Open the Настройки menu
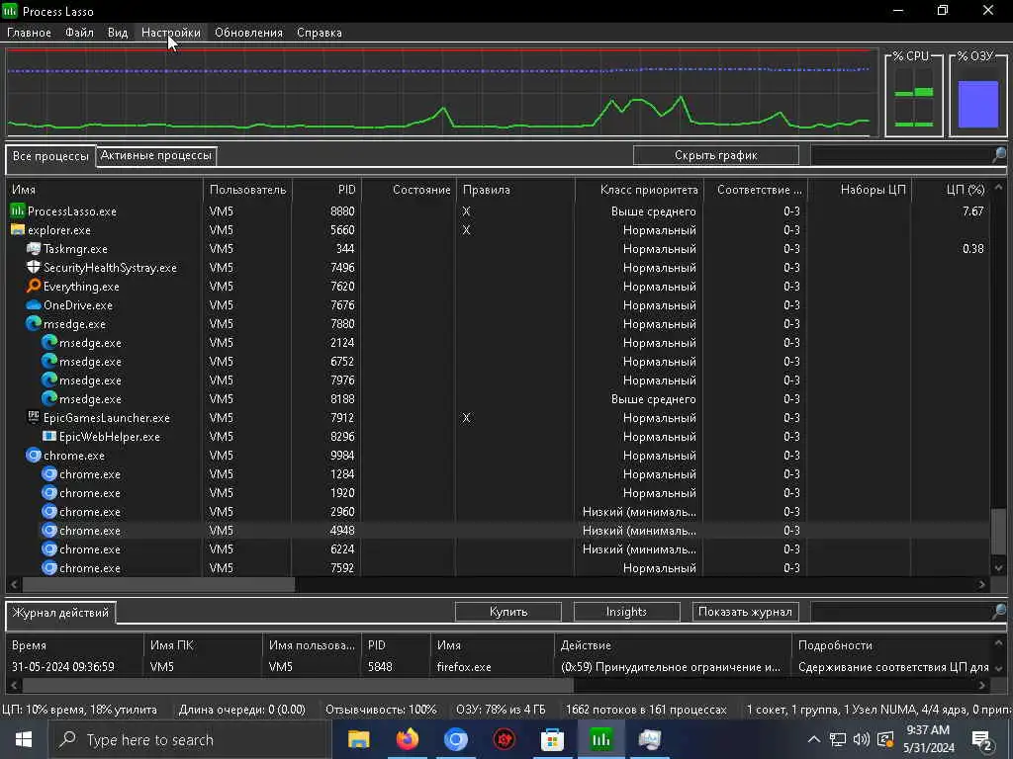 170,33
